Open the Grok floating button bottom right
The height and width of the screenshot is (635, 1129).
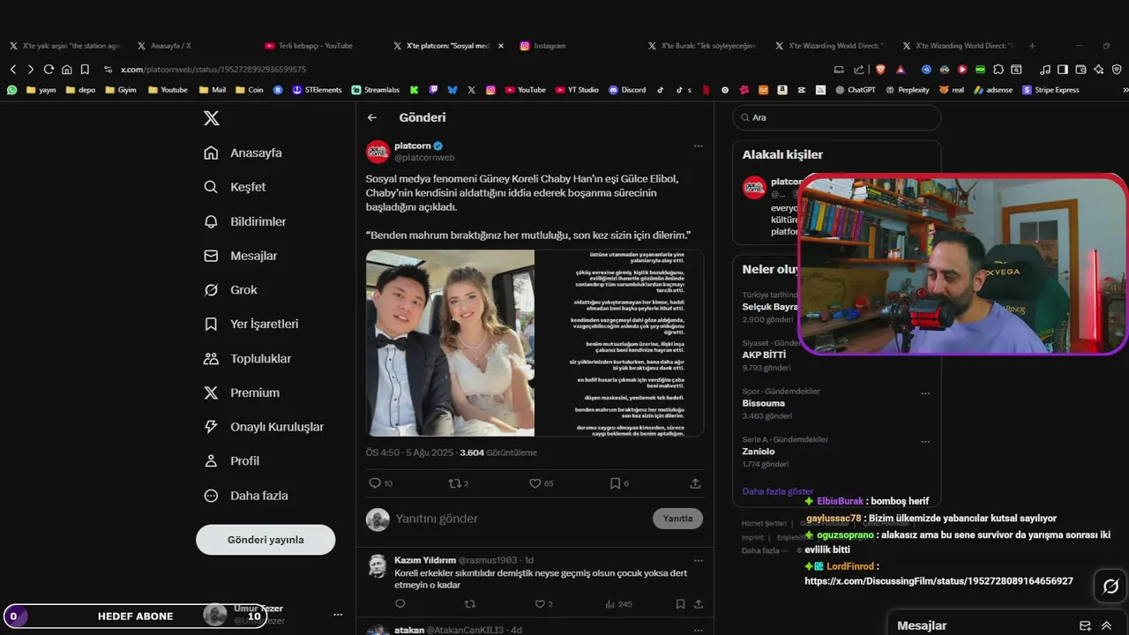(x=1110, y=586)
